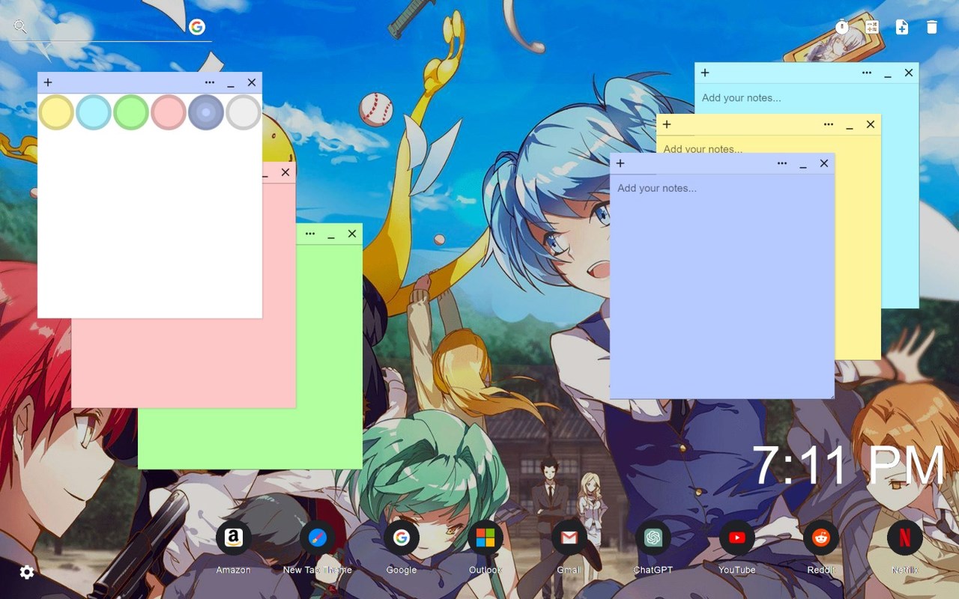Open the Google shortcut in the dock
Image resolution: width=959 pixels, height=599 pixels.
coord(401,538)
